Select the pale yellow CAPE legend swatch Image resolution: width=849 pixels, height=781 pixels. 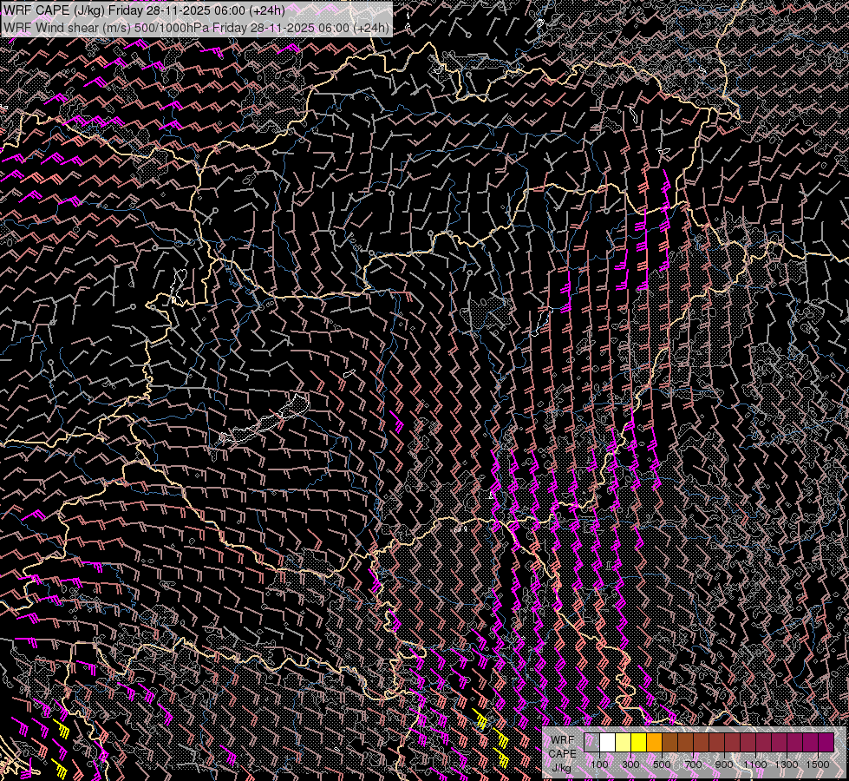pos(623,742)
